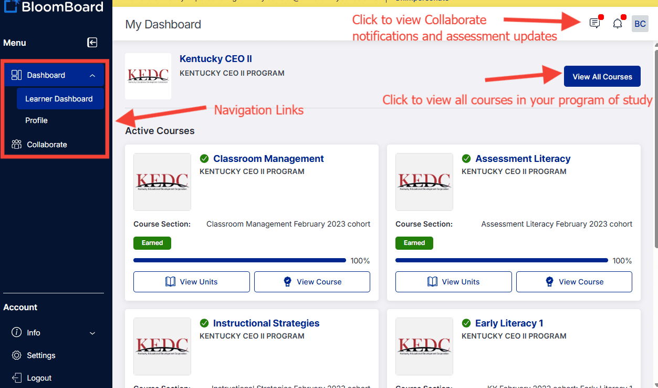Open the bell notifications icon

(x=618, y=24)
